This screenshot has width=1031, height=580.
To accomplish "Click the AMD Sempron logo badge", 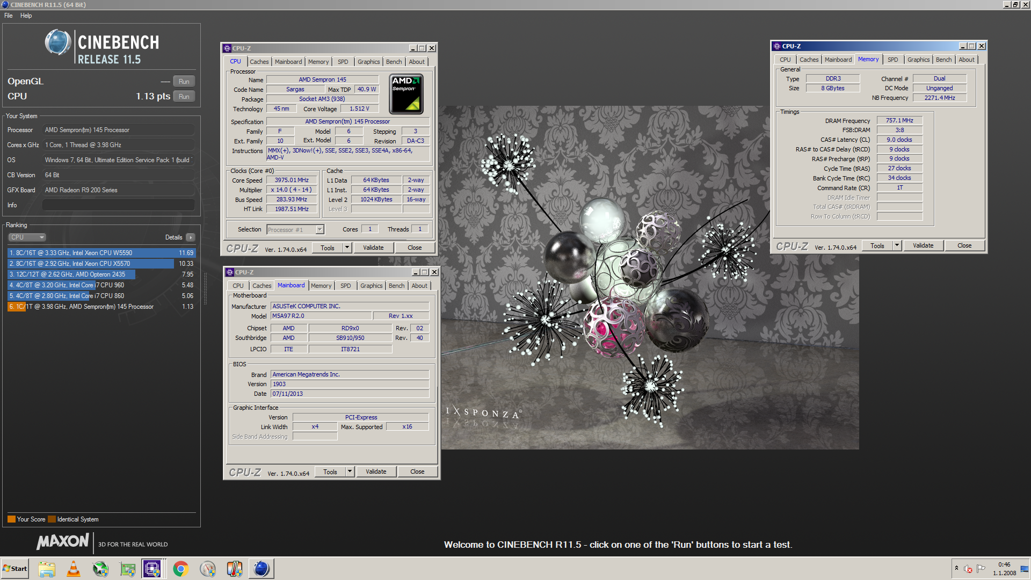I will [x=406, y=94].
